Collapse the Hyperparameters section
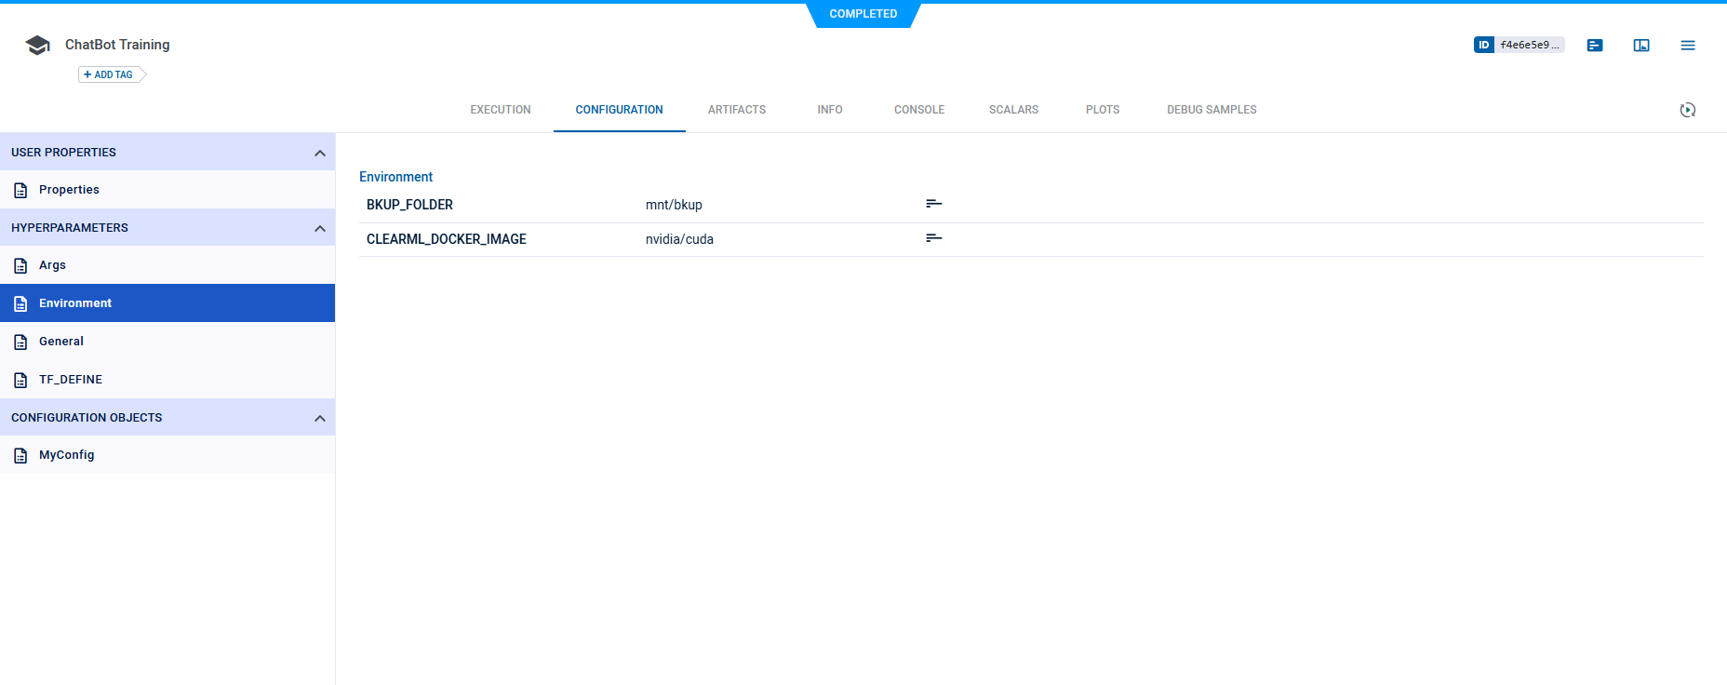The image size is (1727, 685). 319,228
